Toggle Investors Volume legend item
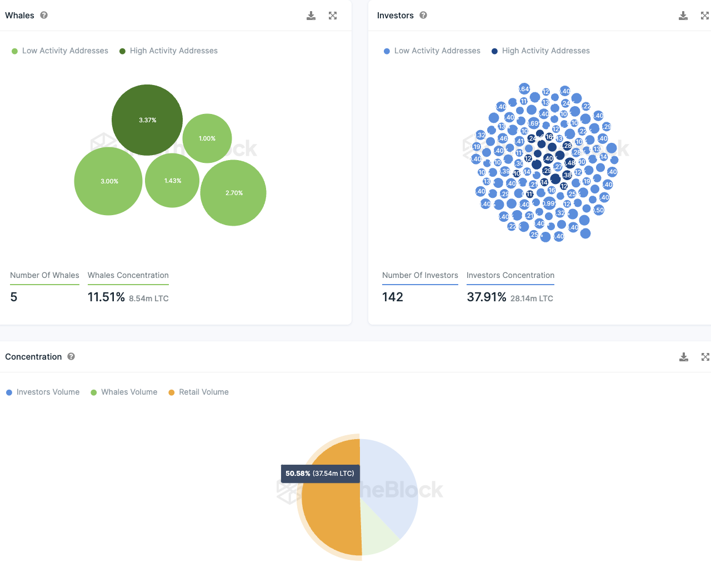Viewport: 711px width, 577px height. click(43, 392)
